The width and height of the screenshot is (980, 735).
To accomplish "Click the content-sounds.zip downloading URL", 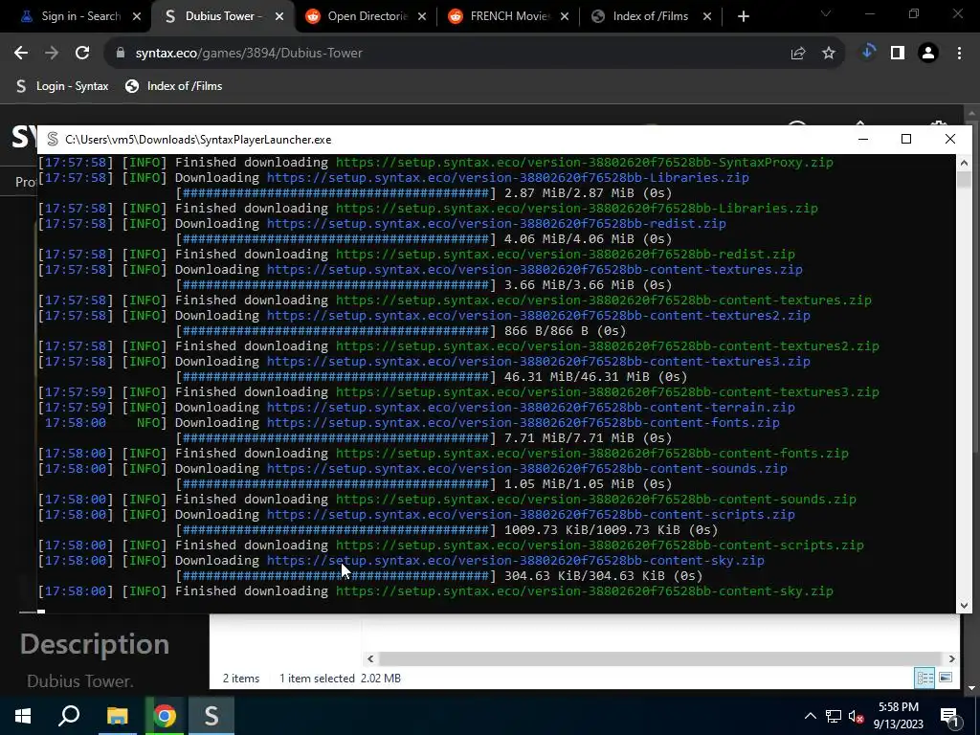I will (x=527, y=469).
